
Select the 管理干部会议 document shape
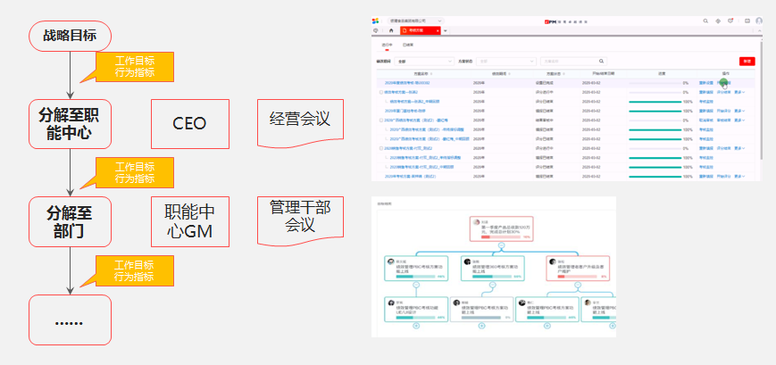[x=300, y=220]
